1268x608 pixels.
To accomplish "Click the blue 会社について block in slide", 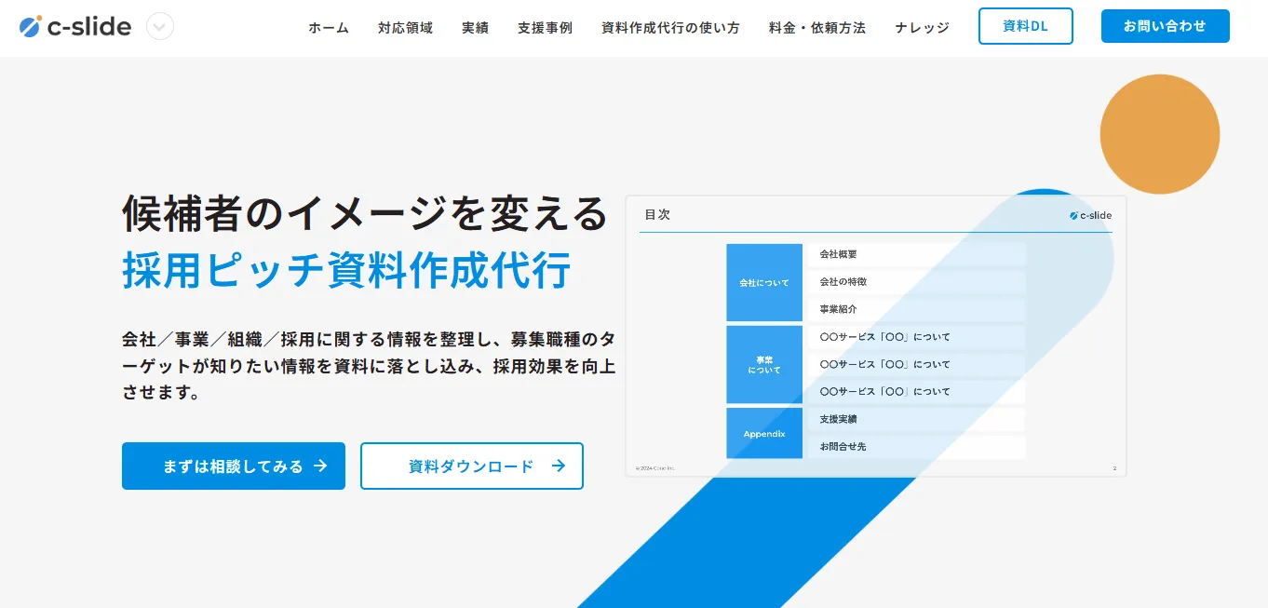I will 763,282.
